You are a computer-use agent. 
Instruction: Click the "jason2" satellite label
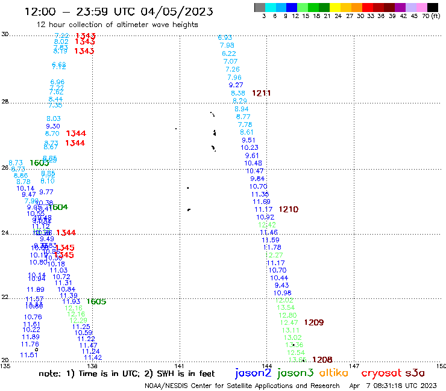(x=253, y=373)
